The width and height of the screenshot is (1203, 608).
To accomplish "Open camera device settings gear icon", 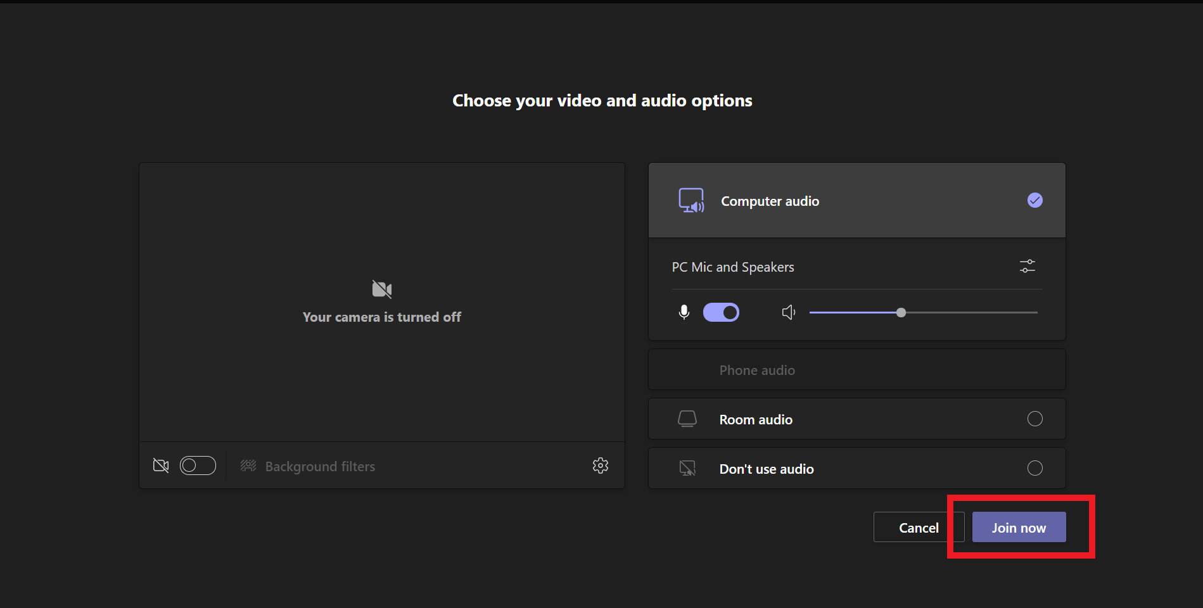I will pos(601,466).
